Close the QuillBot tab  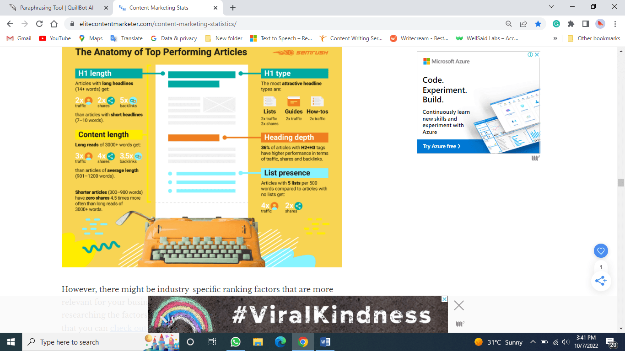point(107,8)
